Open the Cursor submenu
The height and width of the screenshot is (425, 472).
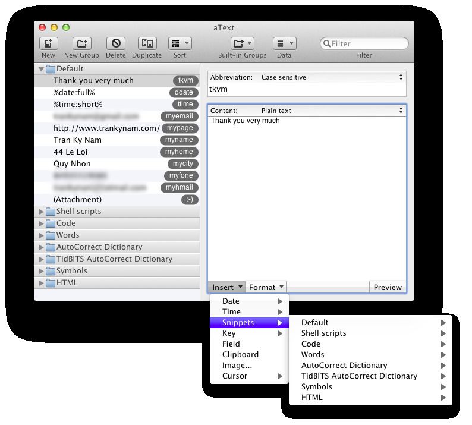249,376
